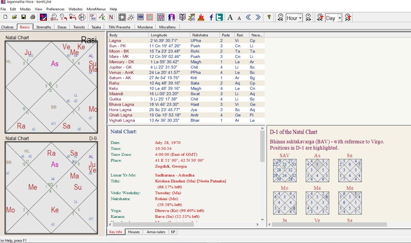Click the red N toolbar icon
Screen dimensions: 411x243
click(x=111, y=17)
